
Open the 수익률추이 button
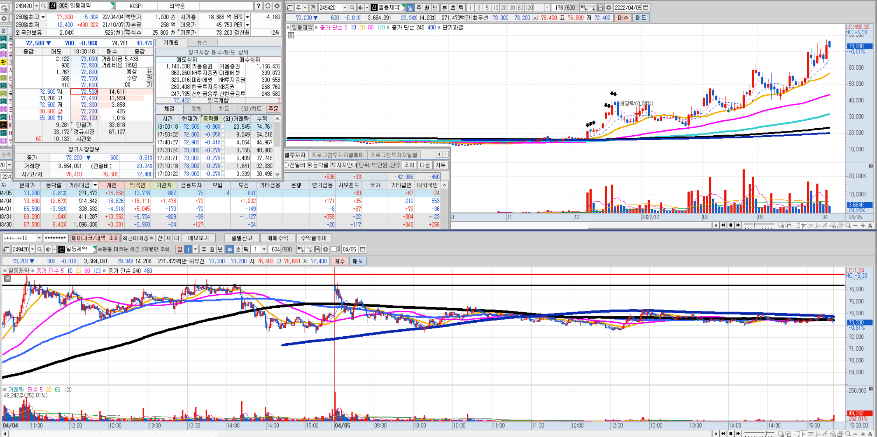click(314, 238)
